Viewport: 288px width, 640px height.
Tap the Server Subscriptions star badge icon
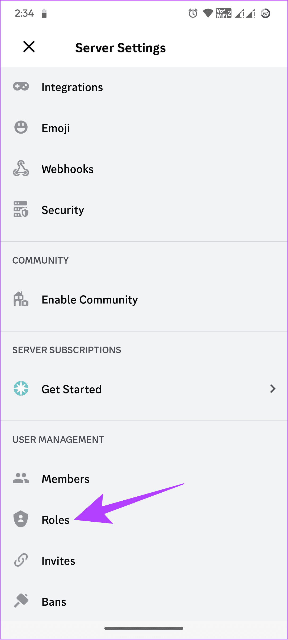[x=21, y=389]
